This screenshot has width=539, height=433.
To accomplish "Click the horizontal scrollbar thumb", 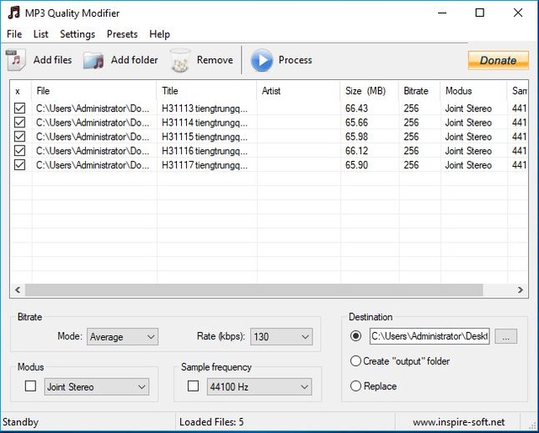I will click(x=254, y=290).
